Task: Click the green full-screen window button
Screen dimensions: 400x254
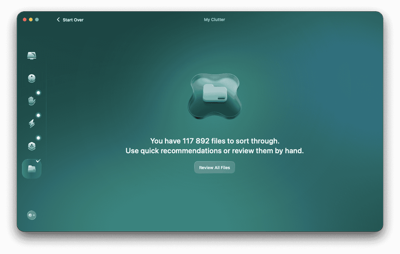Action: click(37, 20)
